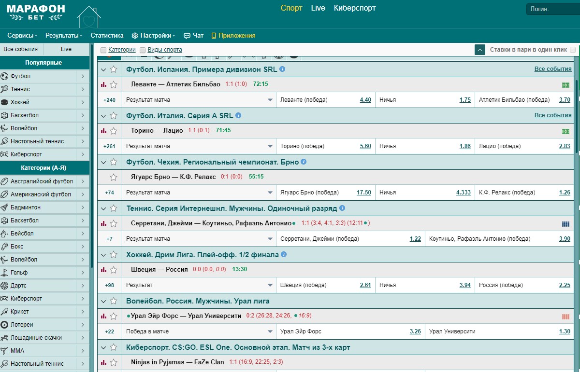The width and height of the screenshot is (580, 372).
Task: Open the Сервисы dropdown menu
Action: (23, 36)
